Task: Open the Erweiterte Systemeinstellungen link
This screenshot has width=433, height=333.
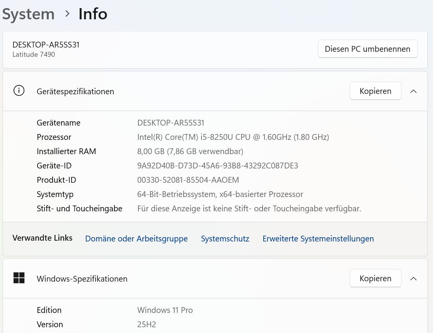Action: pos(318,239)
